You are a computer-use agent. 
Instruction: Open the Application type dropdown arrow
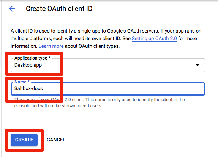tap(197, 65)
